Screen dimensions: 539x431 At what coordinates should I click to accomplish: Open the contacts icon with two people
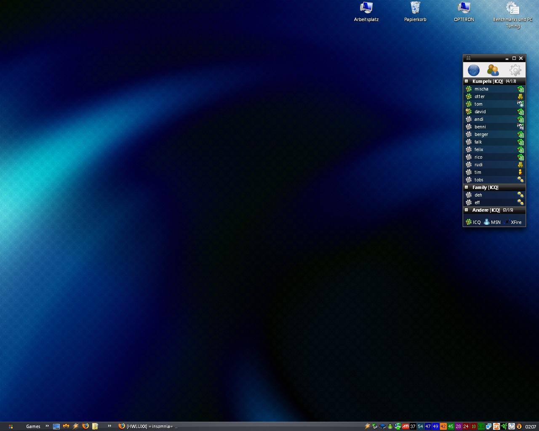coord(493,70)
